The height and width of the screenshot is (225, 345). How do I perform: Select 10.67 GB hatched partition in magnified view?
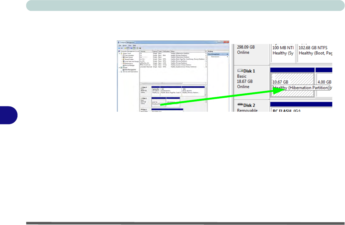click(292, 85)
